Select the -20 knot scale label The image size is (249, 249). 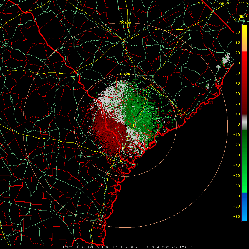click(237, 145)
